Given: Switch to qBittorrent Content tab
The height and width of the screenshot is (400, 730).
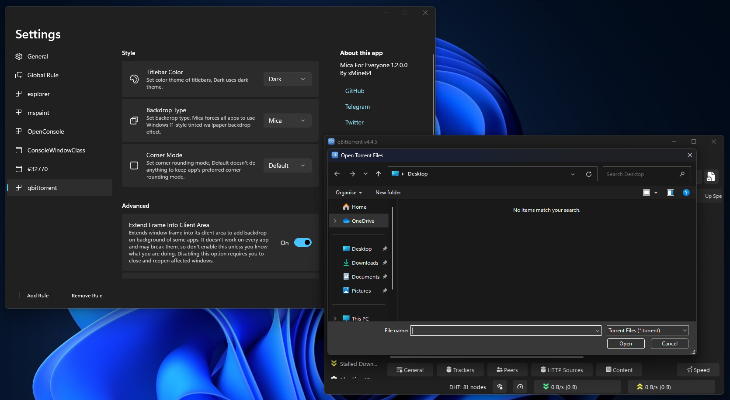Looking at the screenshot, I should [x=619, y=370].
